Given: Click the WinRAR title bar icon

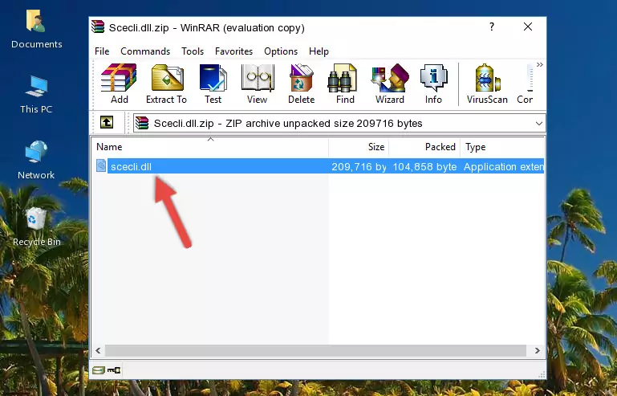Looking at the screenshot, I should pos(98,27).
